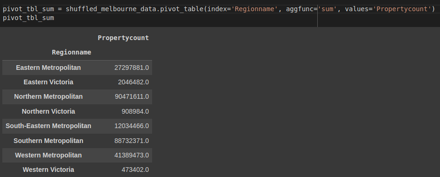Select the Western Metropolitan row label
The height and width of the screenshot is (177, 440).
(48, 155)
